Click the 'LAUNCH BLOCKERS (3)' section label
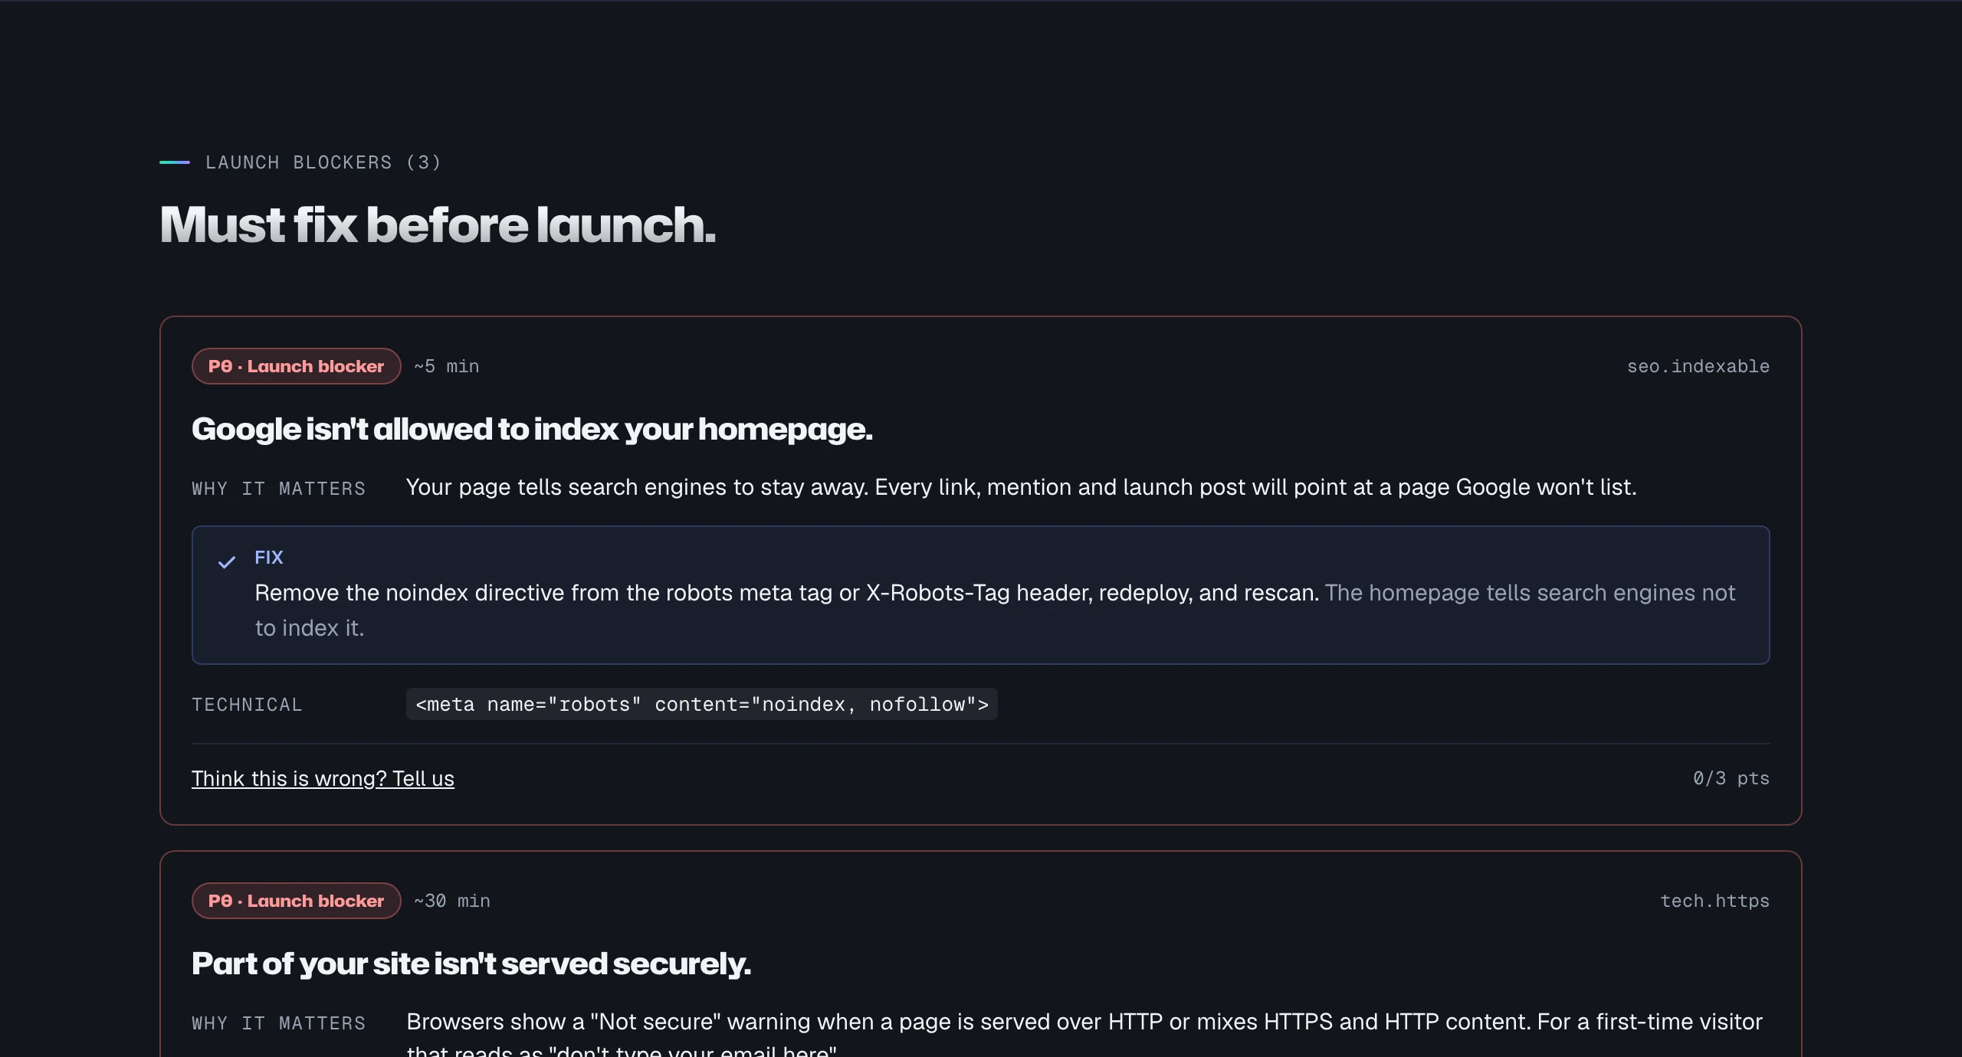The height and width of the screenshot is (1057, 1962). tap(323, 162)
